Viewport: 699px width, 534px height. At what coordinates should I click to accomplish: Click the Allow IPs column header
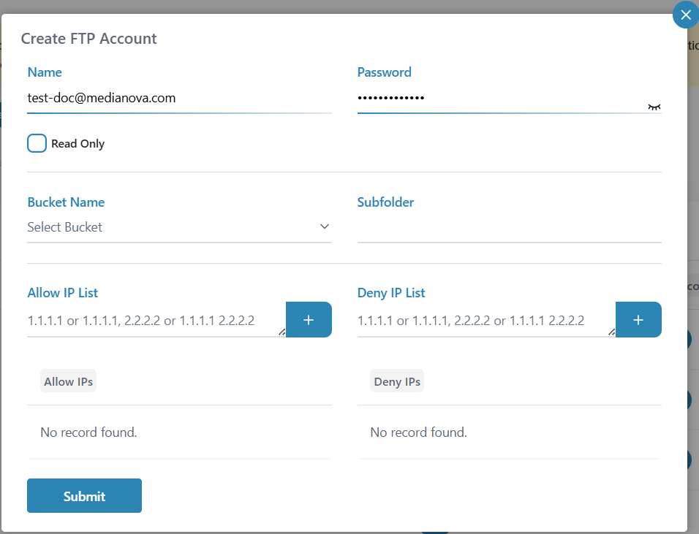point(69,381)
